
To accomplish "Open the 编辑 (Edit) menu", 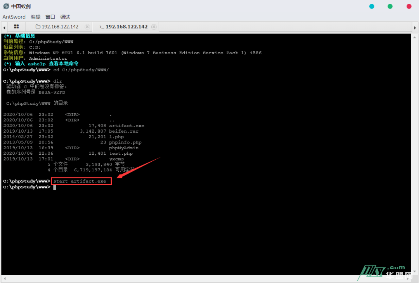I will tap(35, 17).
